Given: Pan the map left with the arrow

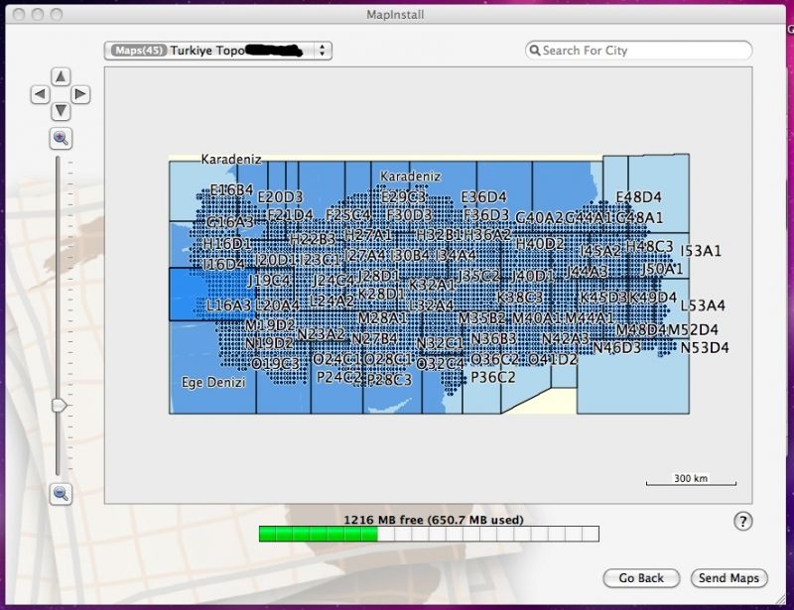Looking at the screenshot, I should click(41, 94).
